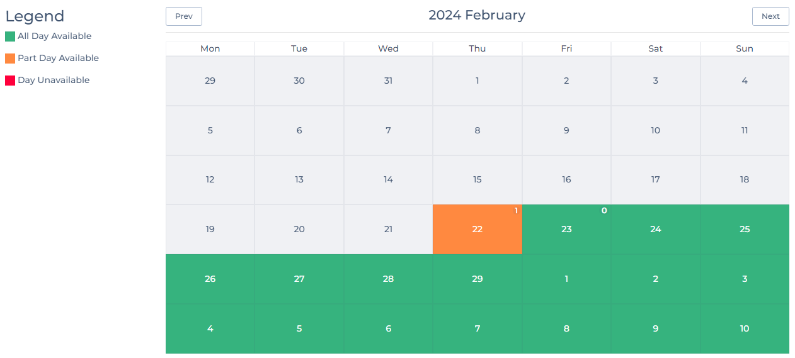Pick Wednesday February 28
This screenshot has width=795, height=358.
388,279
